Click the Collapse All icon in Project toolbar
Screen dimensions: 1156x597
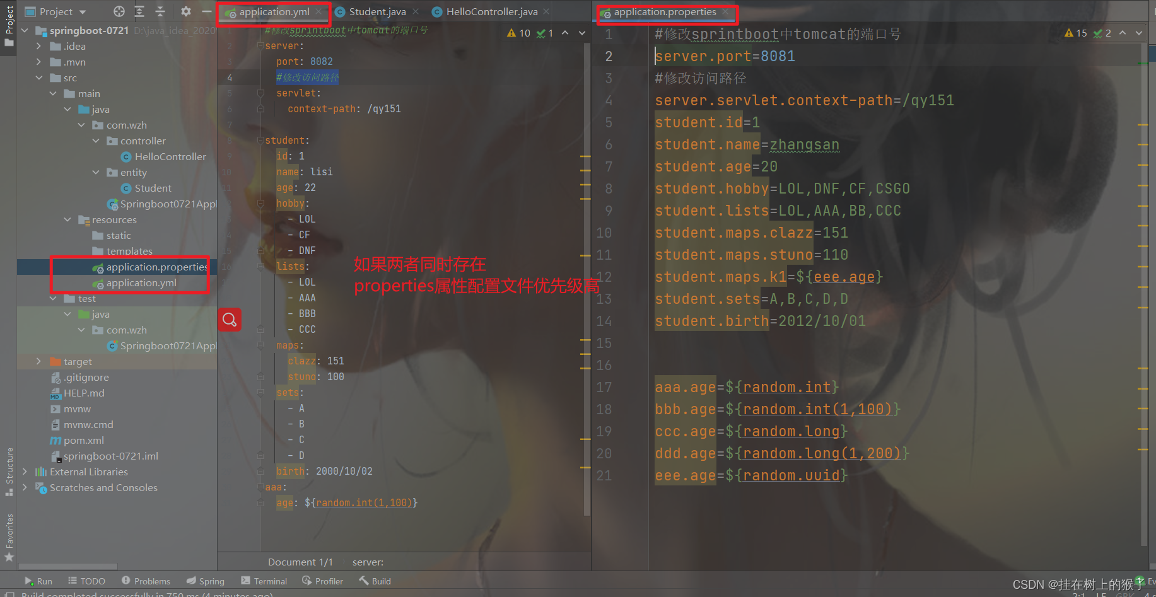[x=160, y=11]
